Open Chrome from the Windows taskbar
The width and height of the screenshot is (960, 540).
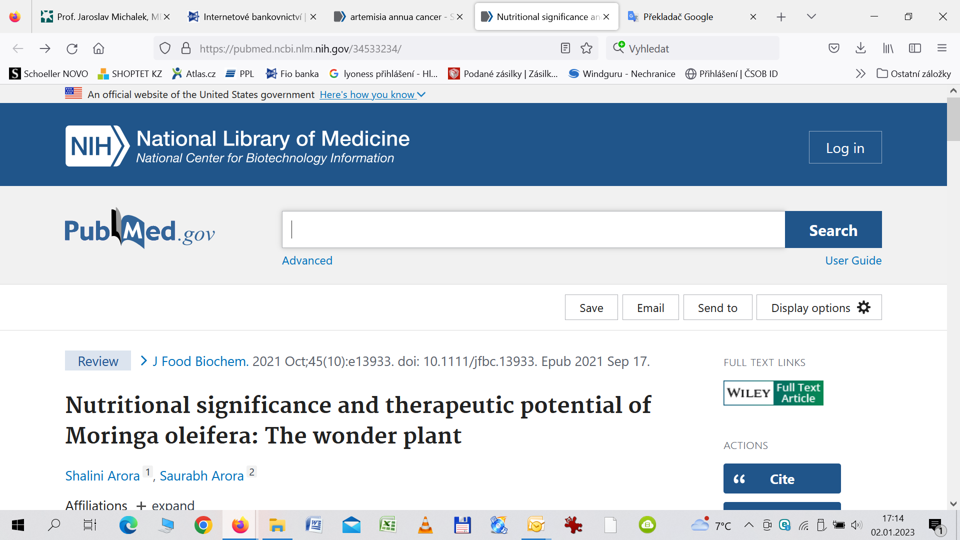tap(203, 525)
